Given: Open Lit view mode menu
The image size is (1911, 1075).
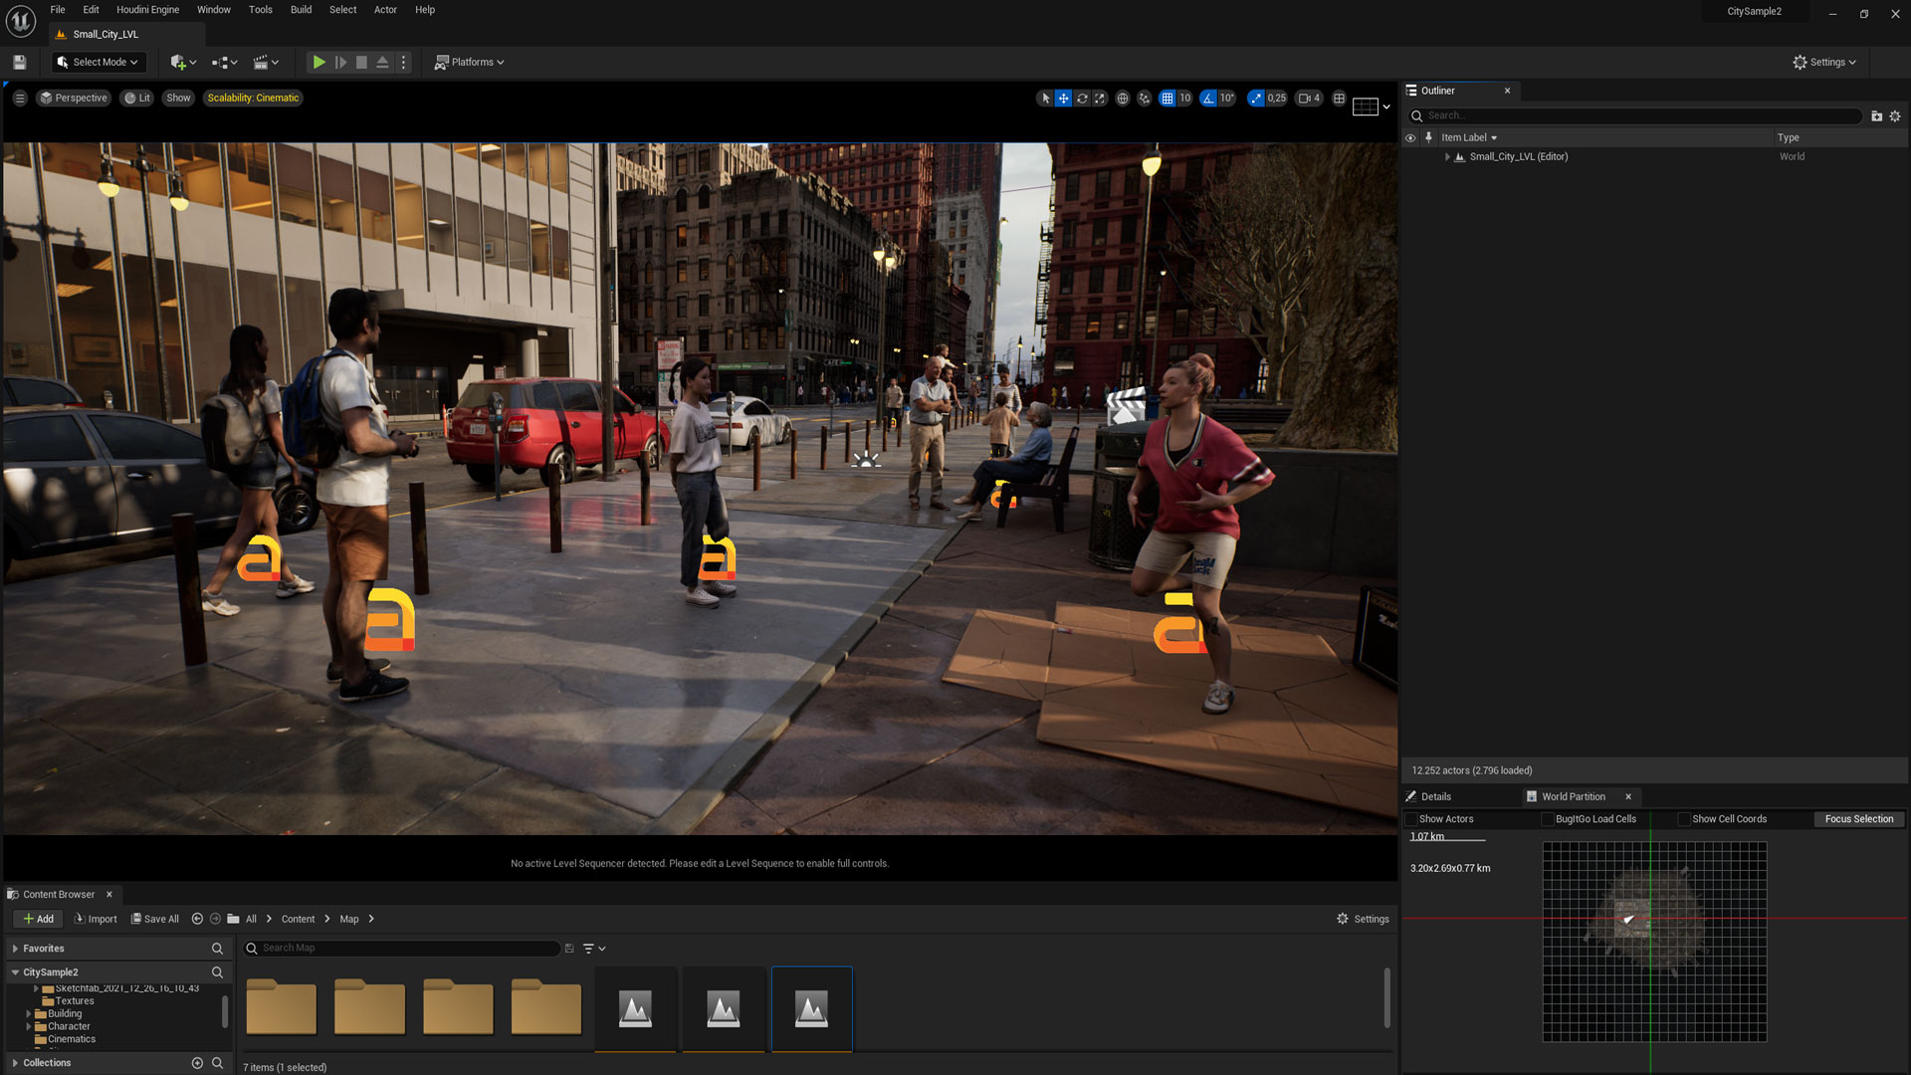Looking at the screenshot, I should tap(137, 98).
